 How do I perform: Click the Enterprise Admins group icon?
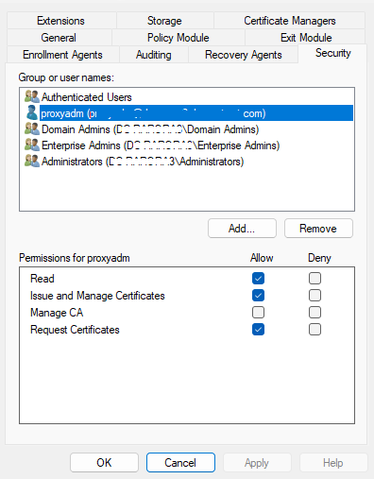pyautogui.click(x=32, y=145)
